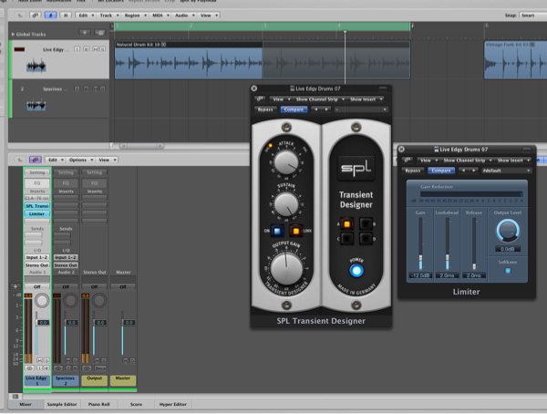
Task: Click the duplicate track icon beside add track
Action: (x=100, y=33)
